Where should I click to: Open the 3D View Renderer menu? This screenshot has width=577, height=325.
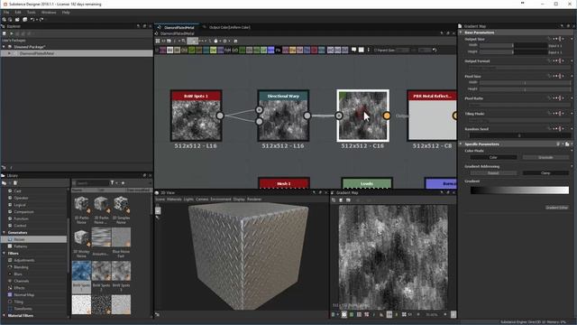pos(254,200)
